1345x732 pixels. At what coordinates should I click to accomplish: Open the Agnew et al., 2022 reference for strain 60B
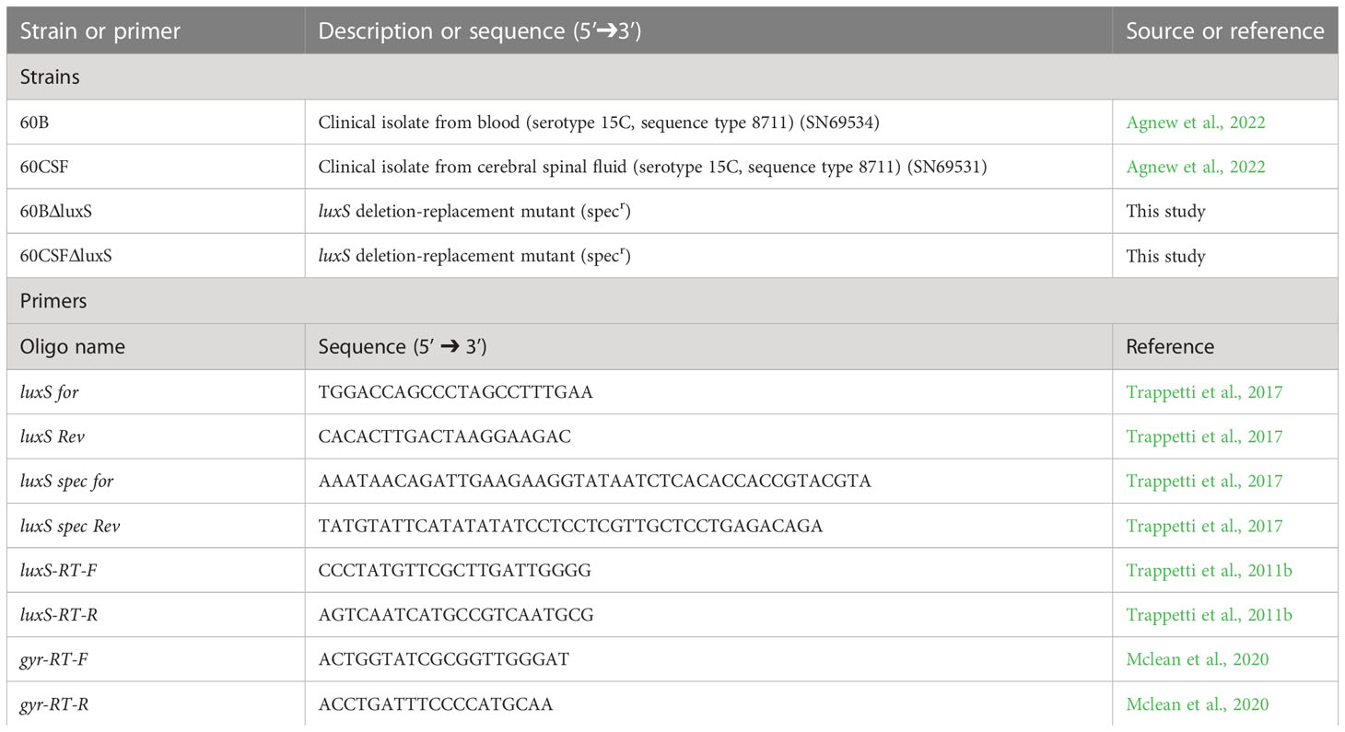tap(1195, 122)
